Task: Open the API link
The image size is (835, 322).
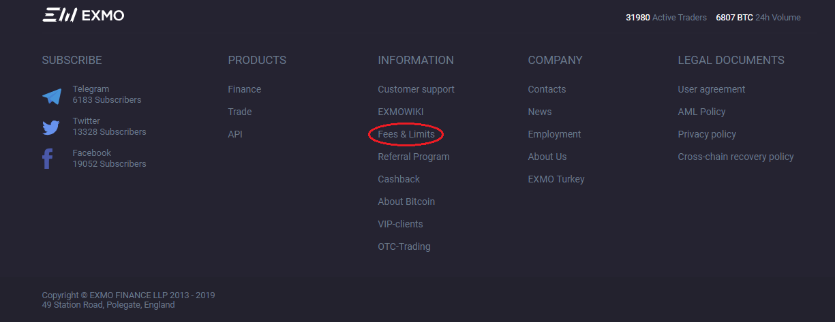Action: click(x=234, y=134)
